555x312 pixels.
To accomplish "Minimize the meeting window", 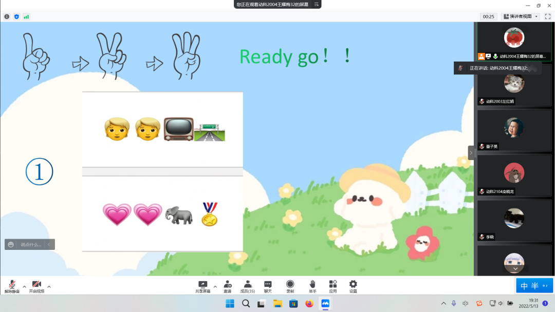I will tap(528, 6).
